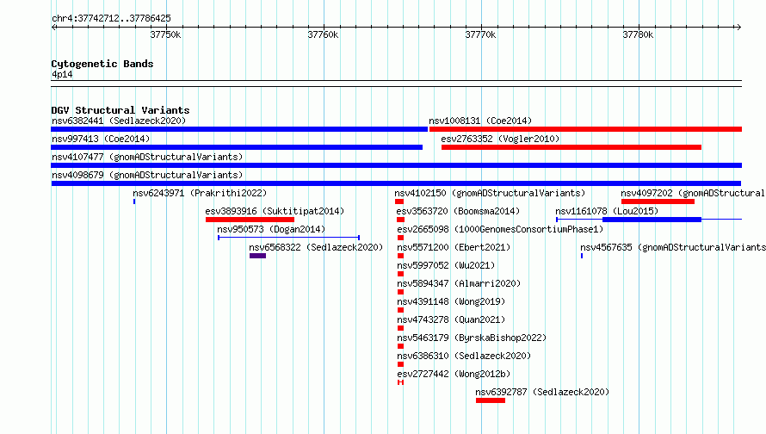Open the nsv1008131 (Coe2014) variant label
This screenshot has width=766, height=434.
click(x=480, y=121)
